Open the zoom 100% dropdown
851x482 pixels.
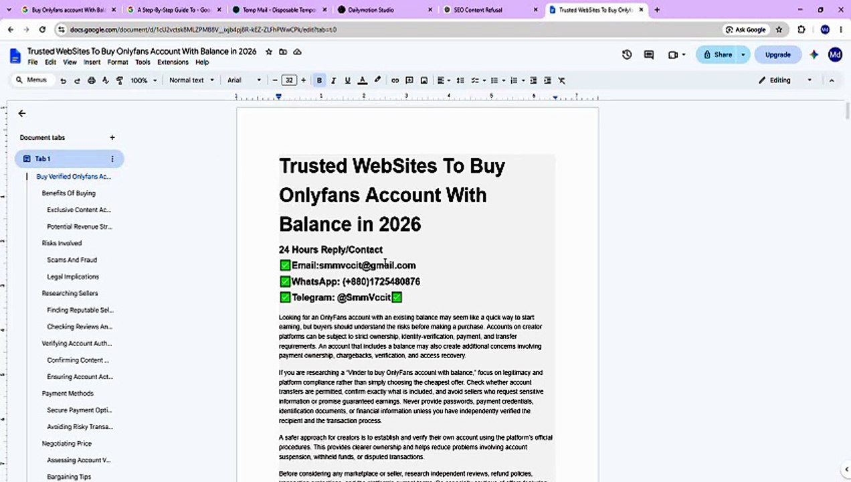click(x=144, y=80)
